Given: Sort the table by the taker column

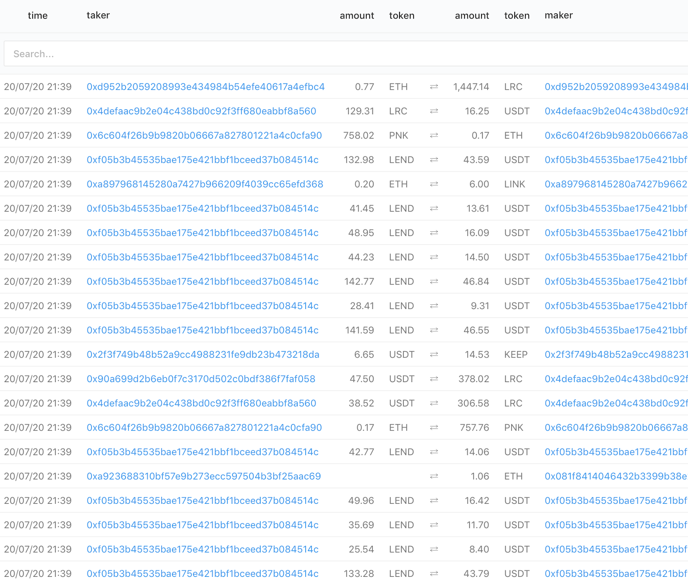Looking at the screenshot, I should click(98, 15).
